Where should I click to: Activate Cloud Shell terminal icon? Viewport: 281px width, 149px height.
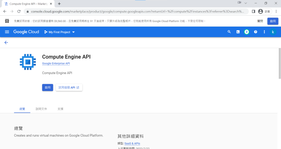coord(238,32)
